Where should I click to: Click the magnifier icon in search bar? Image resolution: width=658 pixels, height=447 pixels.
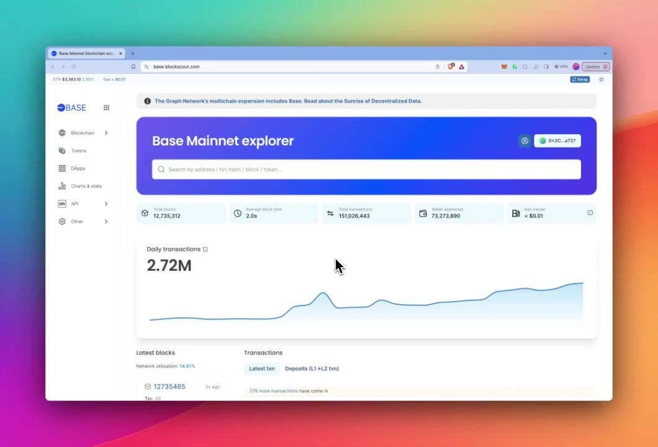[x=161, y=169]
